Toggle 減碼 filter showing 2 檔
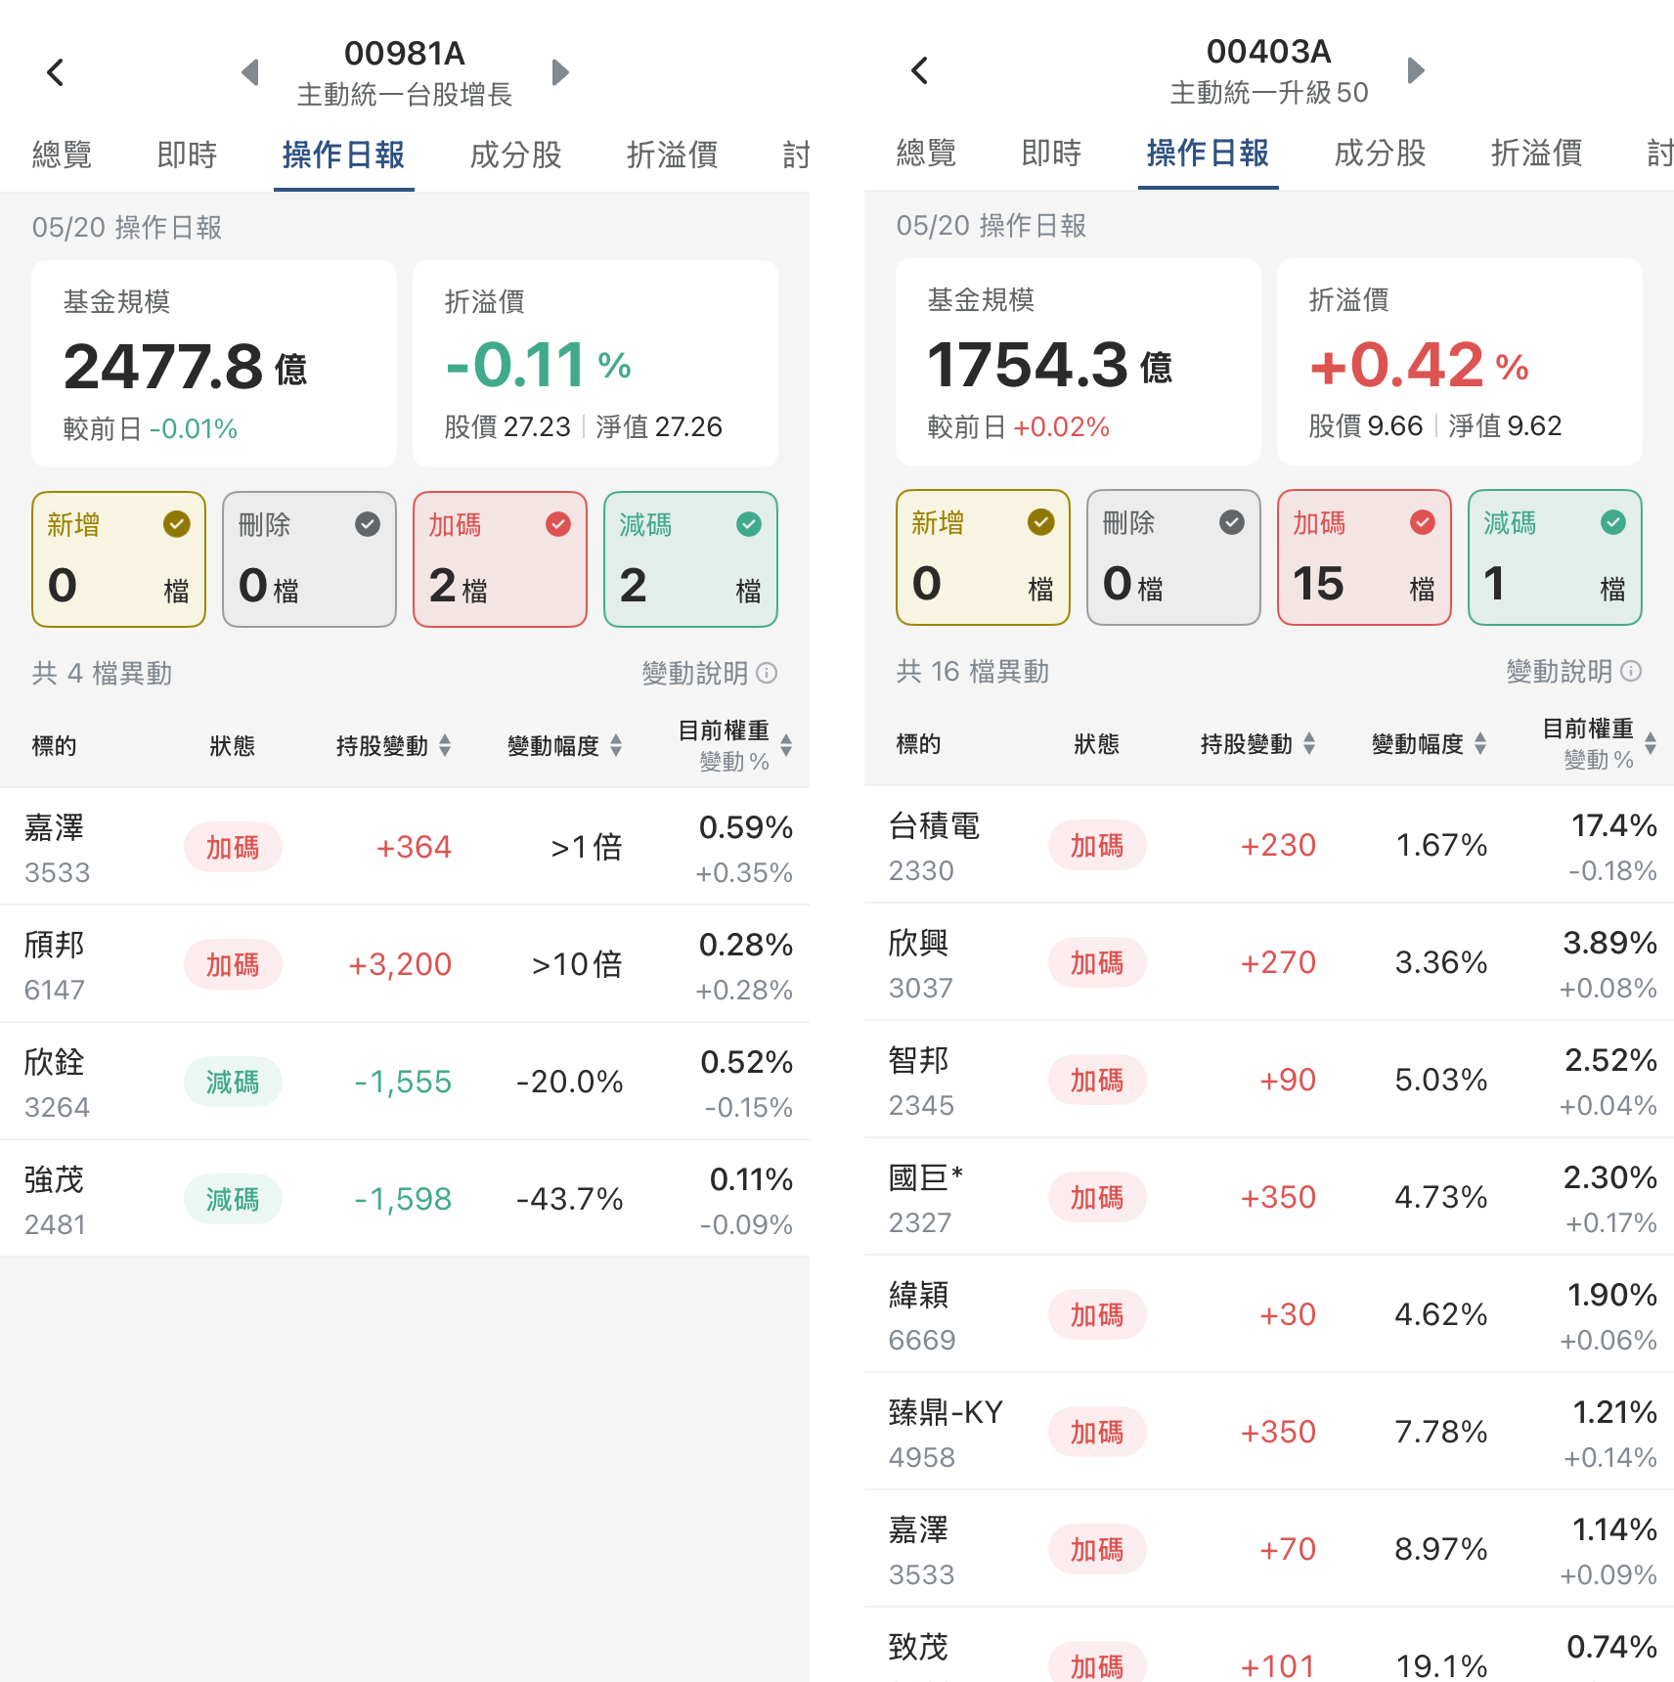 [690, 558]
